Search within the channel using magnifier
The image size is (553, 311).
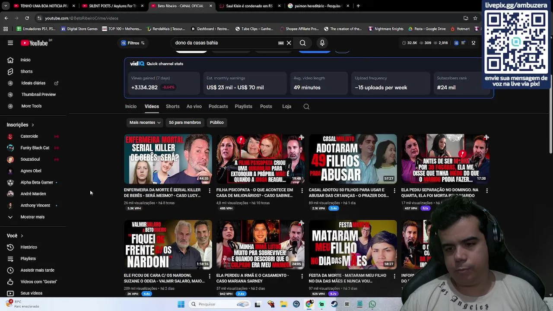click(x=306, y=107)
